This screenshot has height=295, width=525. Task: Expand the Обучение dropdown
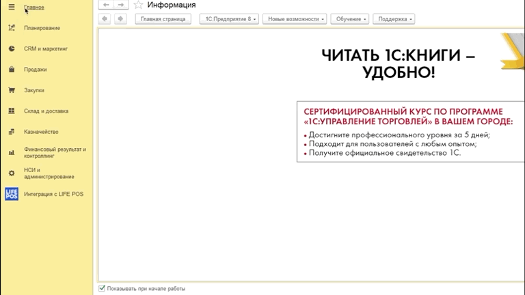coord(350,19)
